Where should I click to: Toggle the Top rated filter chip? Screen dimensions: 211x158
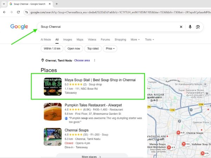(93, 48)
